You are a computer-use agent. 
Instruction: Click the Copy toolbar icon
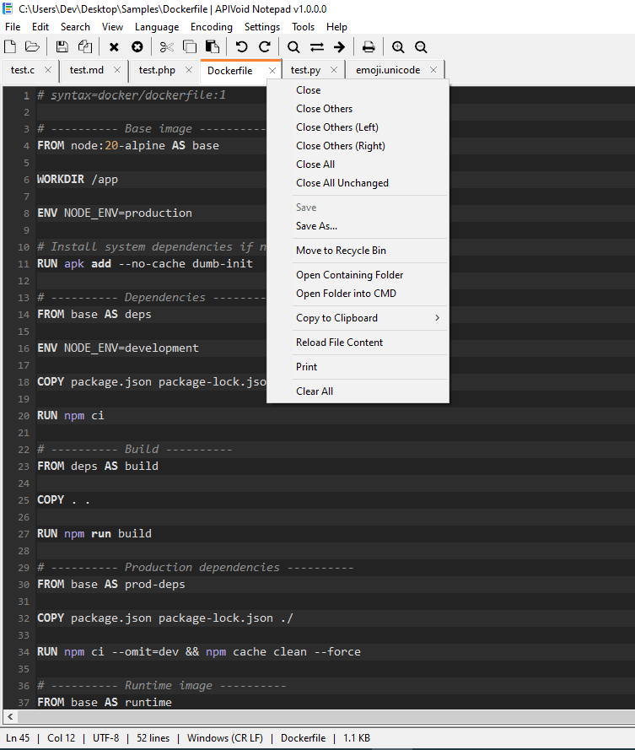pos(190,46)
